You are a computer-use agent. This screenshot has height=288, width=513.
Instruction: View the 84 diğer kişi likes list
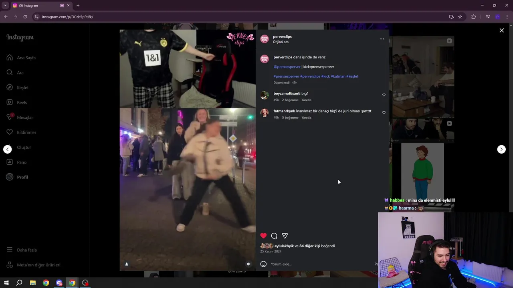(310, 246)
